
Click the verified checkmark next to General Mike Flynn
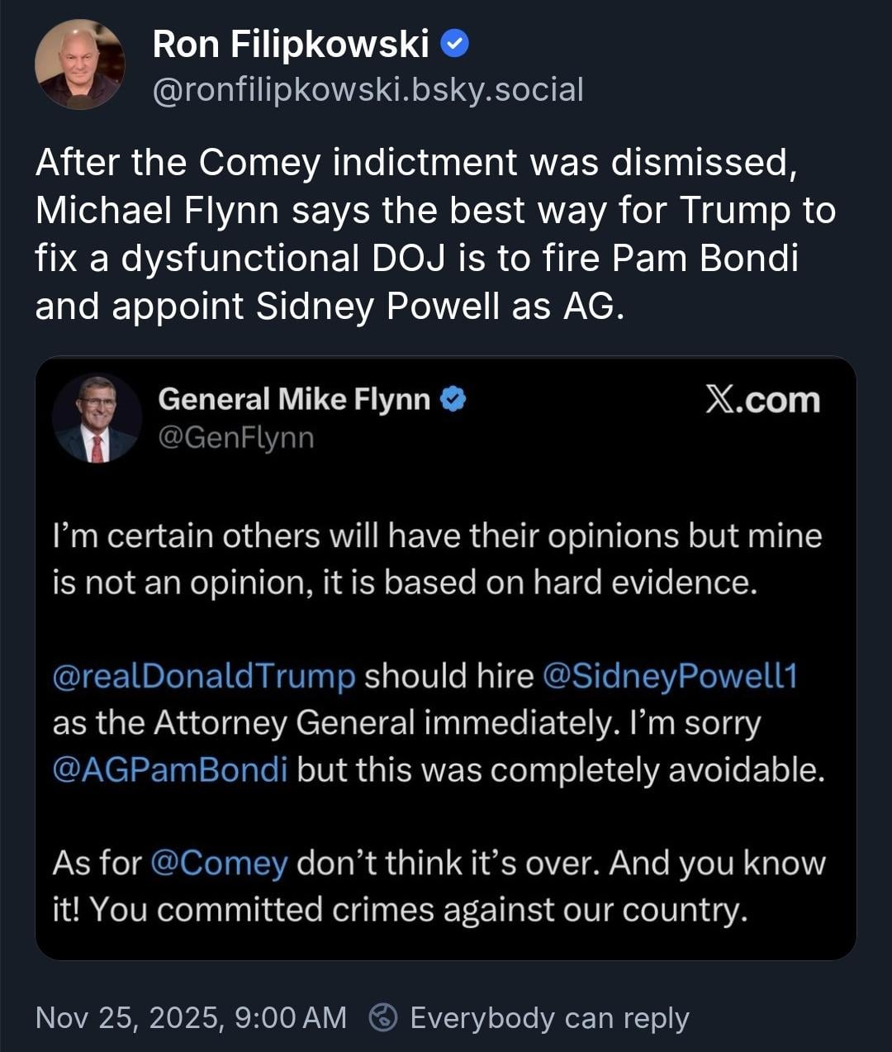pyautogui.click(x=453, y=400)
